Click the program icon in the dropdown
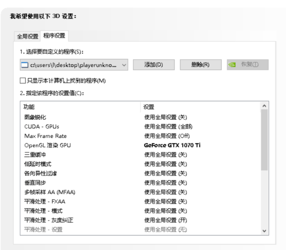The image size is (286, 250). (24, 65)
